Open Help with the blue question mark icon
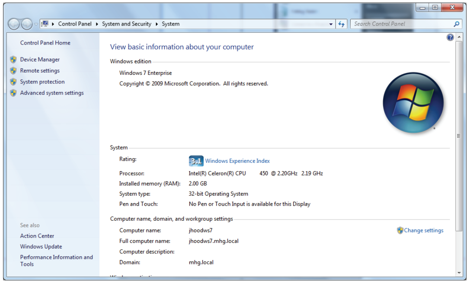Viewport: 470px width, 283px height. tap(450, 38)
